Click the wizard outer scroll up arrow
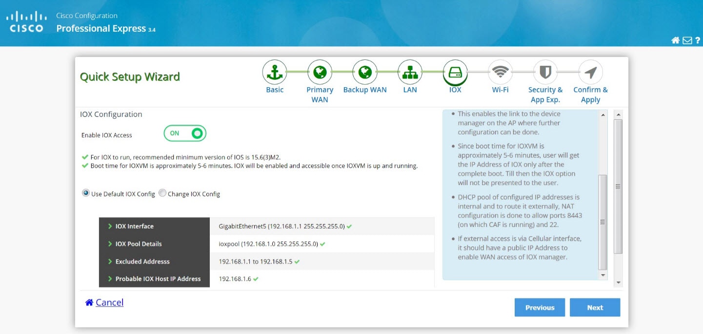The width and height of the screenshot is (703, 334). (x=619, y=115)
